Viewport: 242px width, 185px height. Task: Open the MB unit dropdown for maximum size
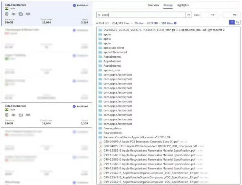[235, 15]
